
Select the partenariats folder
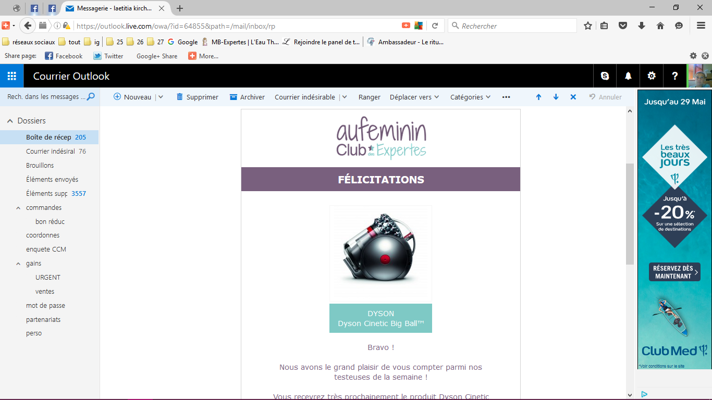43,320
